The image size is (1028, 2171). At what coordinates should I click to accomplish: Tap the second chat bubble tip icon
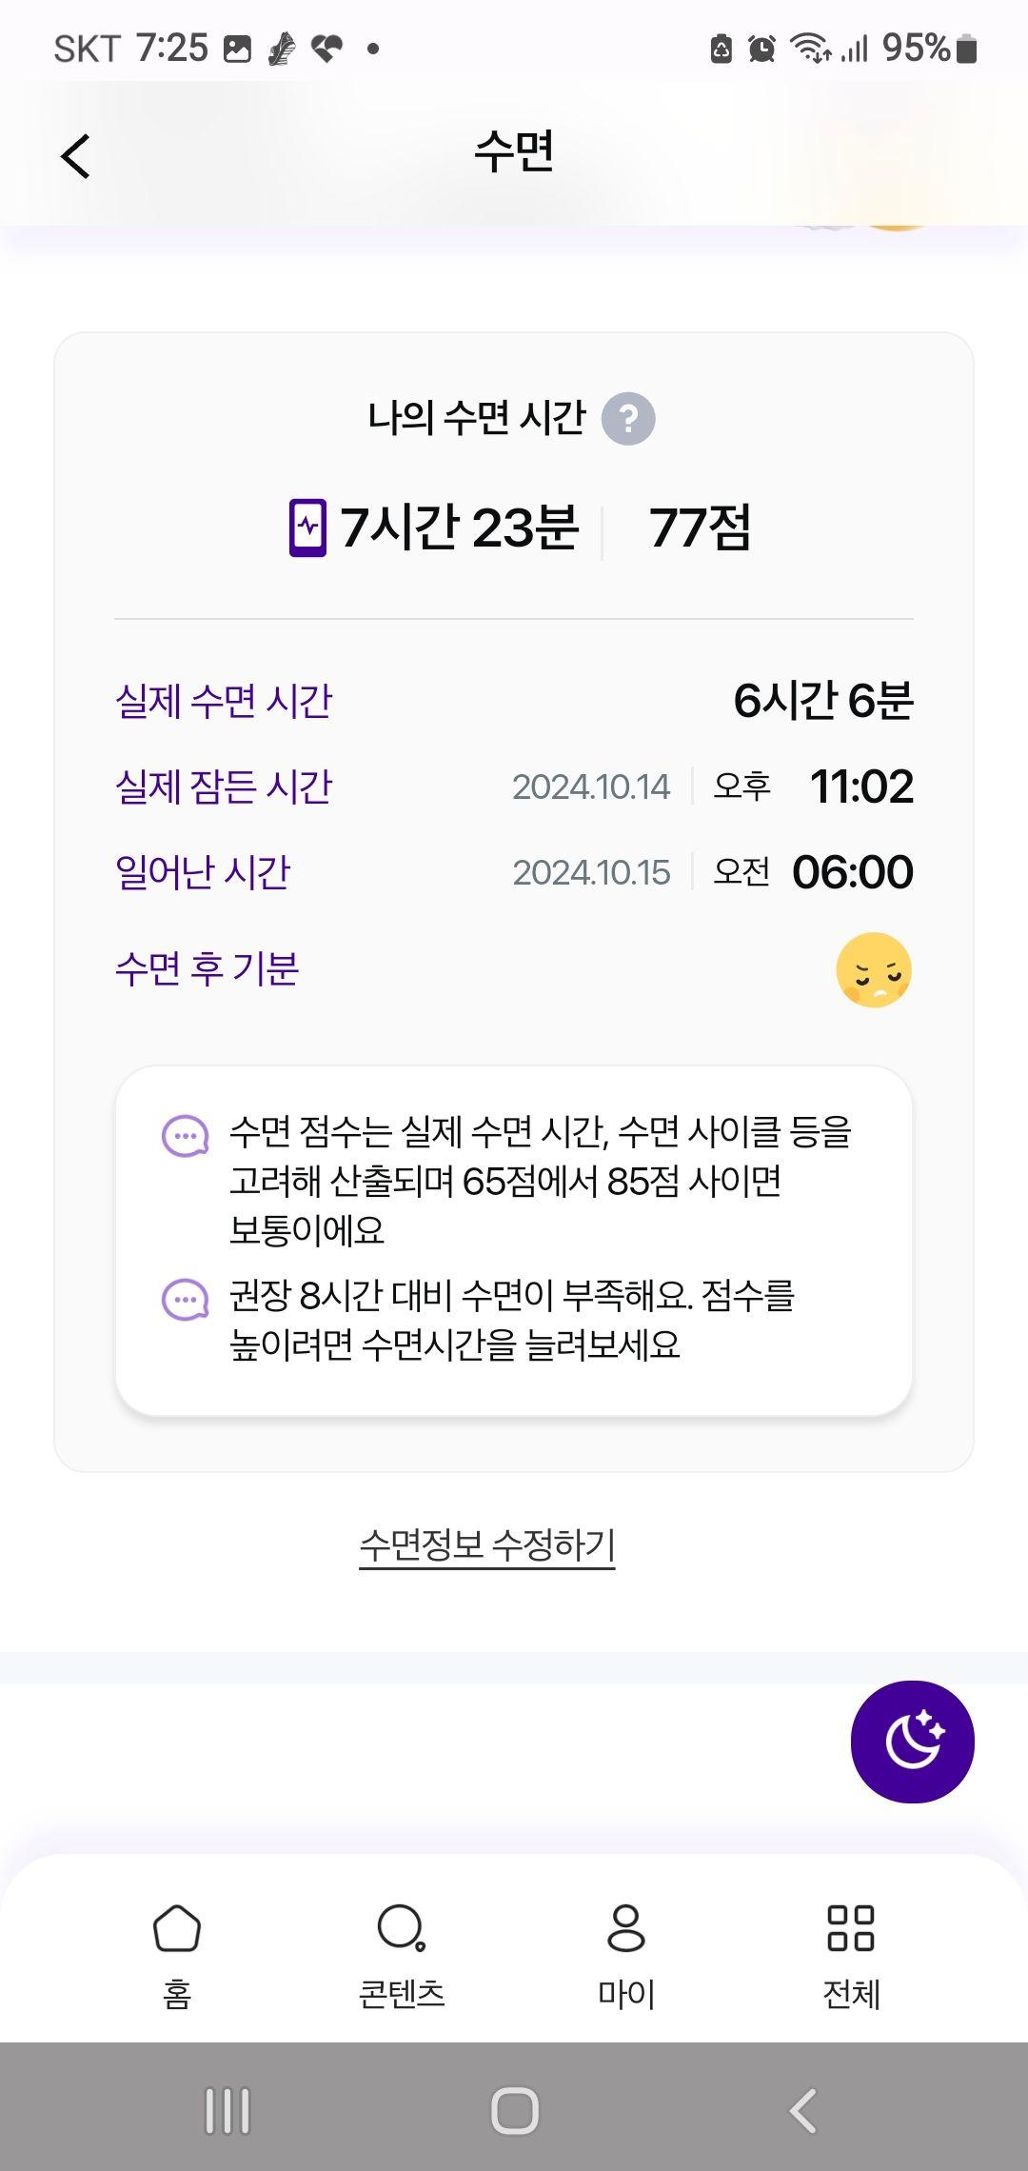pos(186,1300)
